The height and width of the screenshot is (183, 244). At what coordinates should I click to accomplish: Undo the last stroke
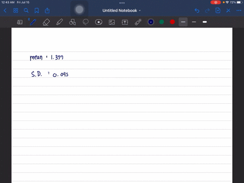pyautogui.click(x=197, y=11)
